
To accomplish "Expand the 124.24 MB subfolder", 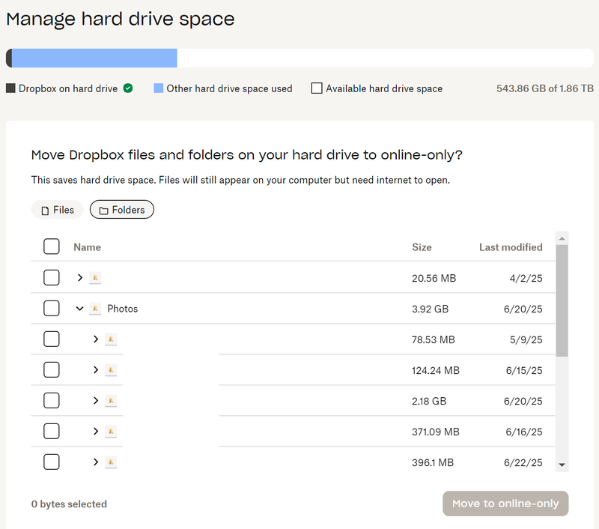I will (x=95, y=370).
